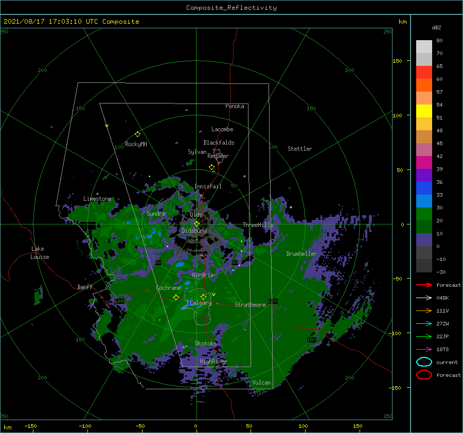The width and height of the screenshot is (463, 433).
Task: Click the cyan current ellipse icon
Action: 424,362
